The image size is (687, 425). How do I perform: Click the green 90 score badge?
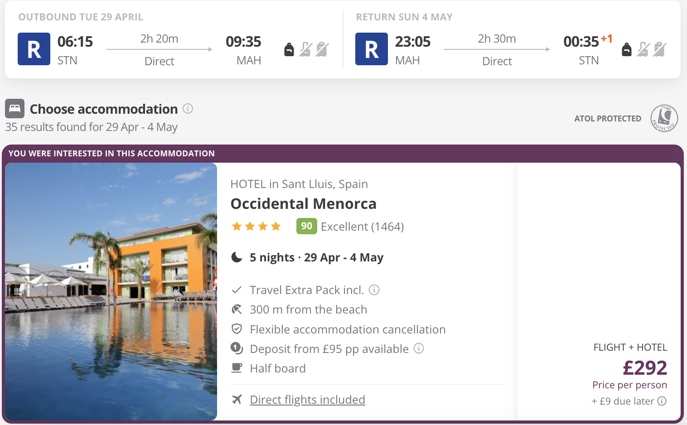[x=307, y=226]
